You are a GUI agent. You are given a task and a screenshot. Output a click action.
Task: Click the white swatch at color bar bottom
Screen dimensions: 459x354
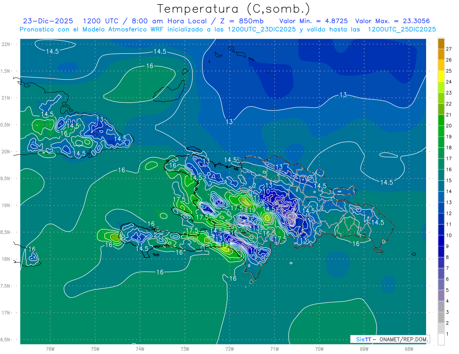tap(441, 339)
